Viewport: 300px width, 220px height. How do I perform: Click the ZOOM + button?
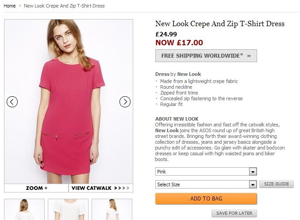coord(36,188)
